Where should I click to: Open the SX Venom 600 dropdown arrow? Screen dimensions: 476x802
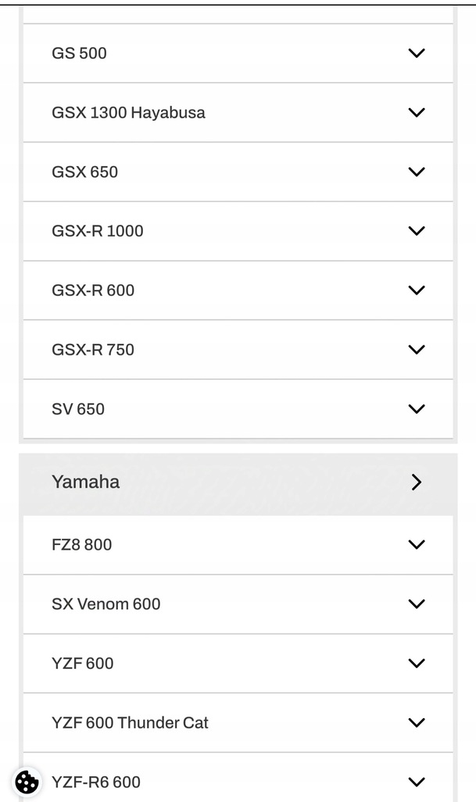(x=417, y=604)
